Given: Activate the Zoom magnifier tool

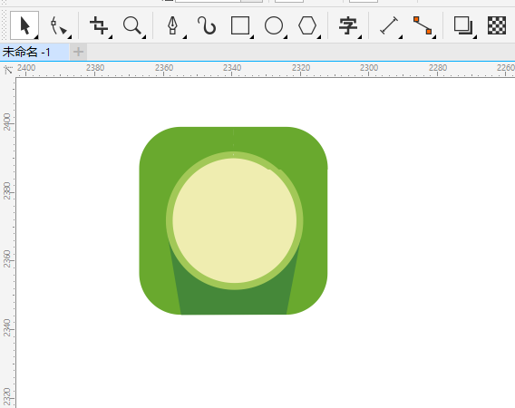Looking at the screenshot, I should 132,25.
